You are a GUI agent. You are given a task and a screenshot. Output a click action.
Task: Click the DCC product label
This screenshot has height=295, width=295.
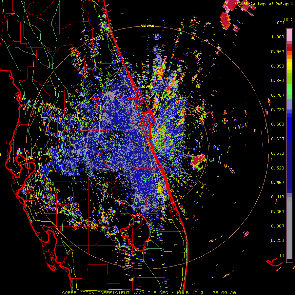point(288,20)
